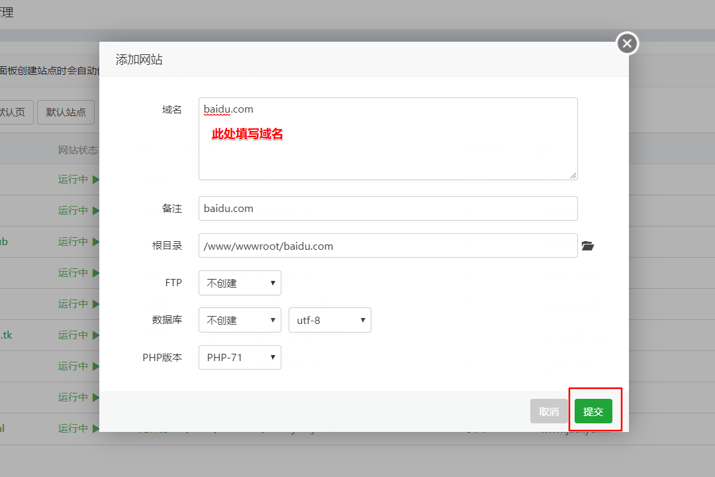Screen dimensions: 715x477
Task: Open the FTP 不创建 dropdown
Action: click(x=240, y=283)
